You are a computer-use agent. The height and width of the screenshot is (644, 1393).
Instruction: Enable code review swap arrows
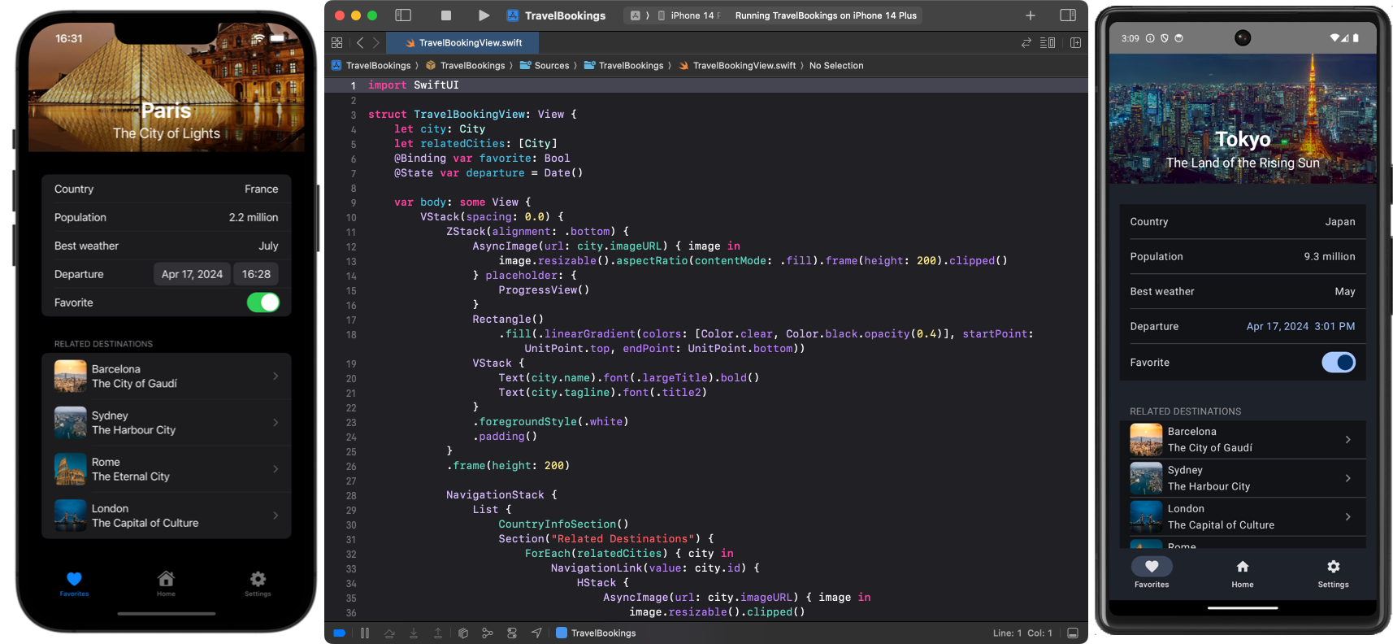1026,43
